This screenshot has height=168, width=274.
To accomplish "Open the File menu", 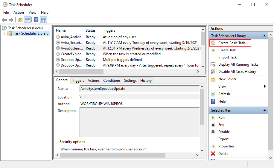I will (6, 13).
